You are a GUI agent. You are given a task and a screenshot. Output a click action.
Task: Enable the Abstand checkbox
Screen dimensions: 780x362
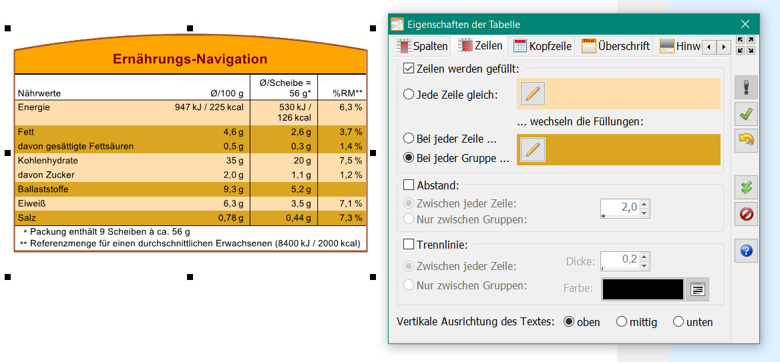coord(409,185)
